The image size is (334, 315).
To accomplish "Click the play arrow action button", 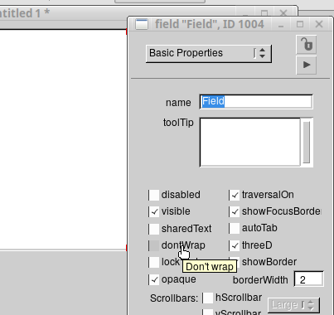I will coord(306,65).
